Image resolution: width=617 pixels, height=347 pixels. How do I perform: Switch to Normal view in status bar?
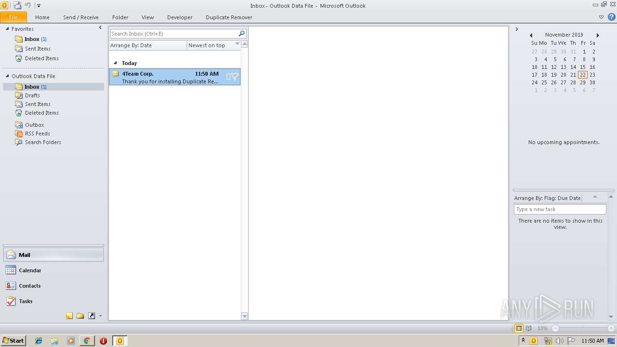519,328
